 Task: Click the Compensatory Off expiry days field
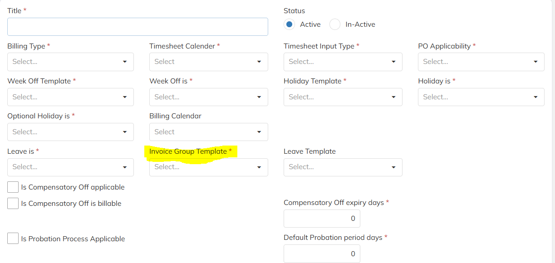tap(322, 219)
